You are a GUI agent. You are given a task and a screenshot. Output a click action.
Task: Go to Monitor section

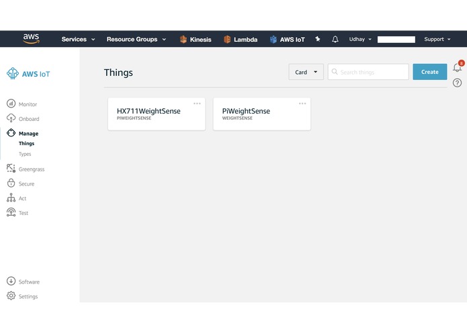28,104
